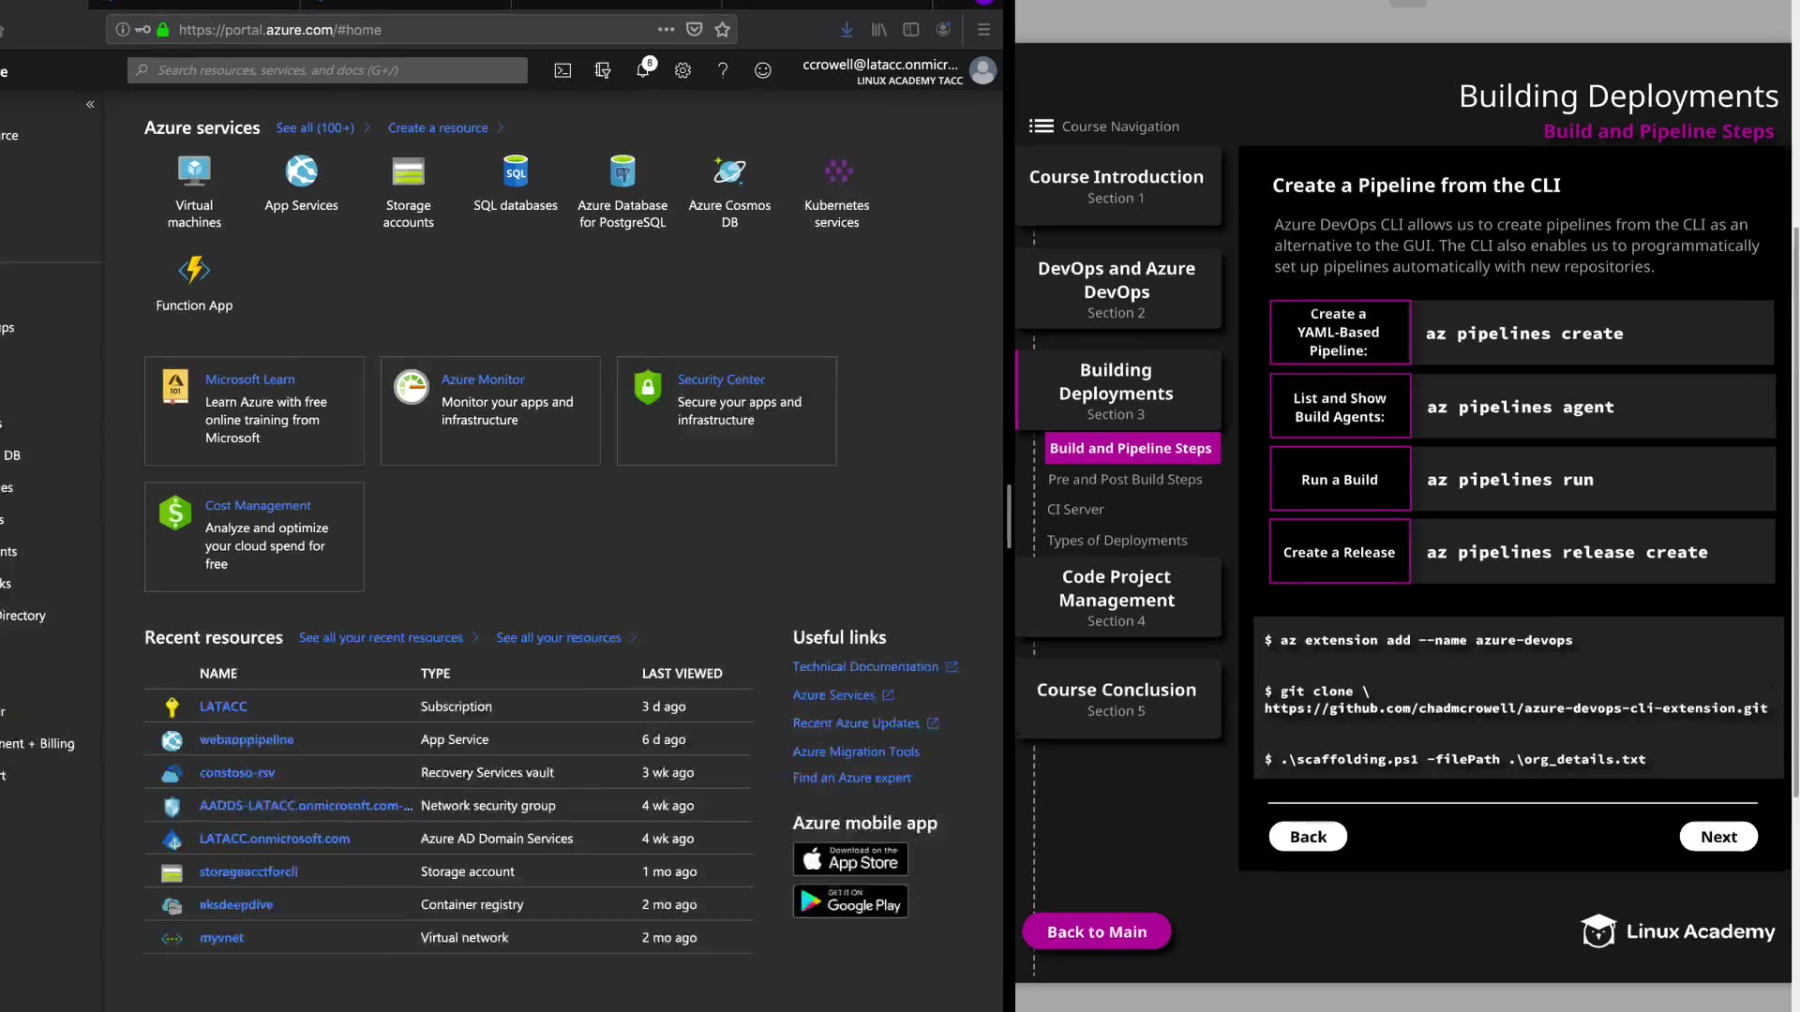Open the directory and subscription filter icon
Screen dimensions: 1800x1012
tap(603, 70)
